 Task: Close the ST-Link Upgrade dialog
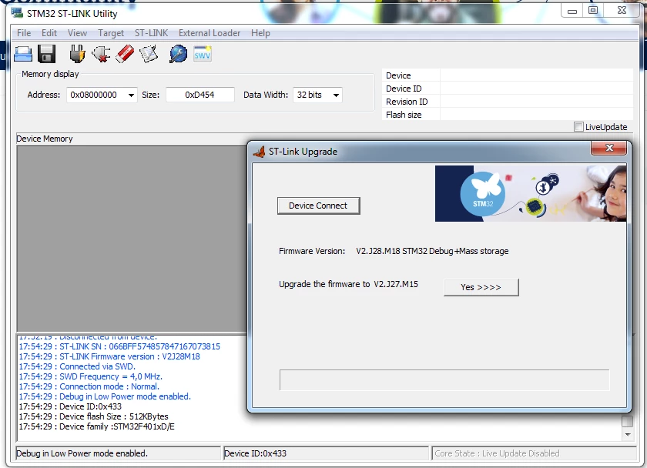(609, 148)
